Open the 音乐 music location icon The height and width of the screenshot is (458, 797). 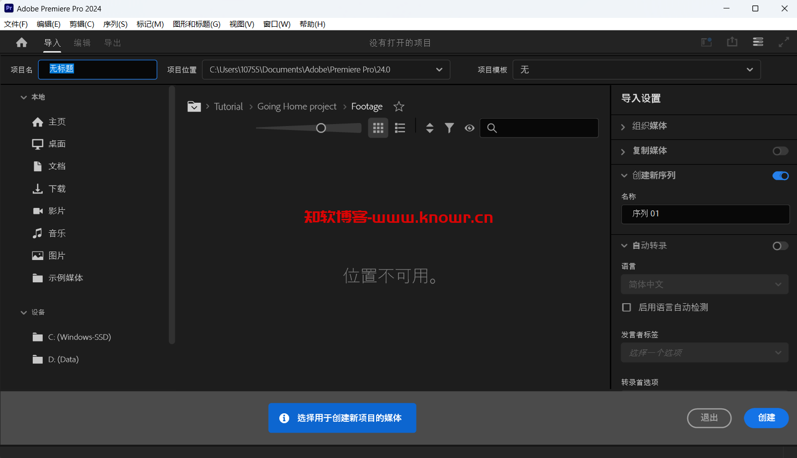point(38,233)
